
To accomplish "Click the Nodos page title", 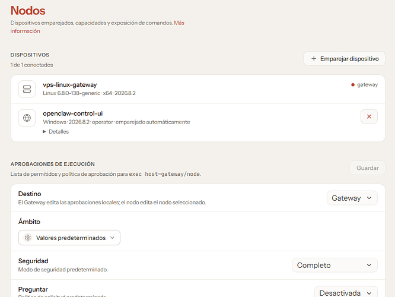I will coord(28,11).
